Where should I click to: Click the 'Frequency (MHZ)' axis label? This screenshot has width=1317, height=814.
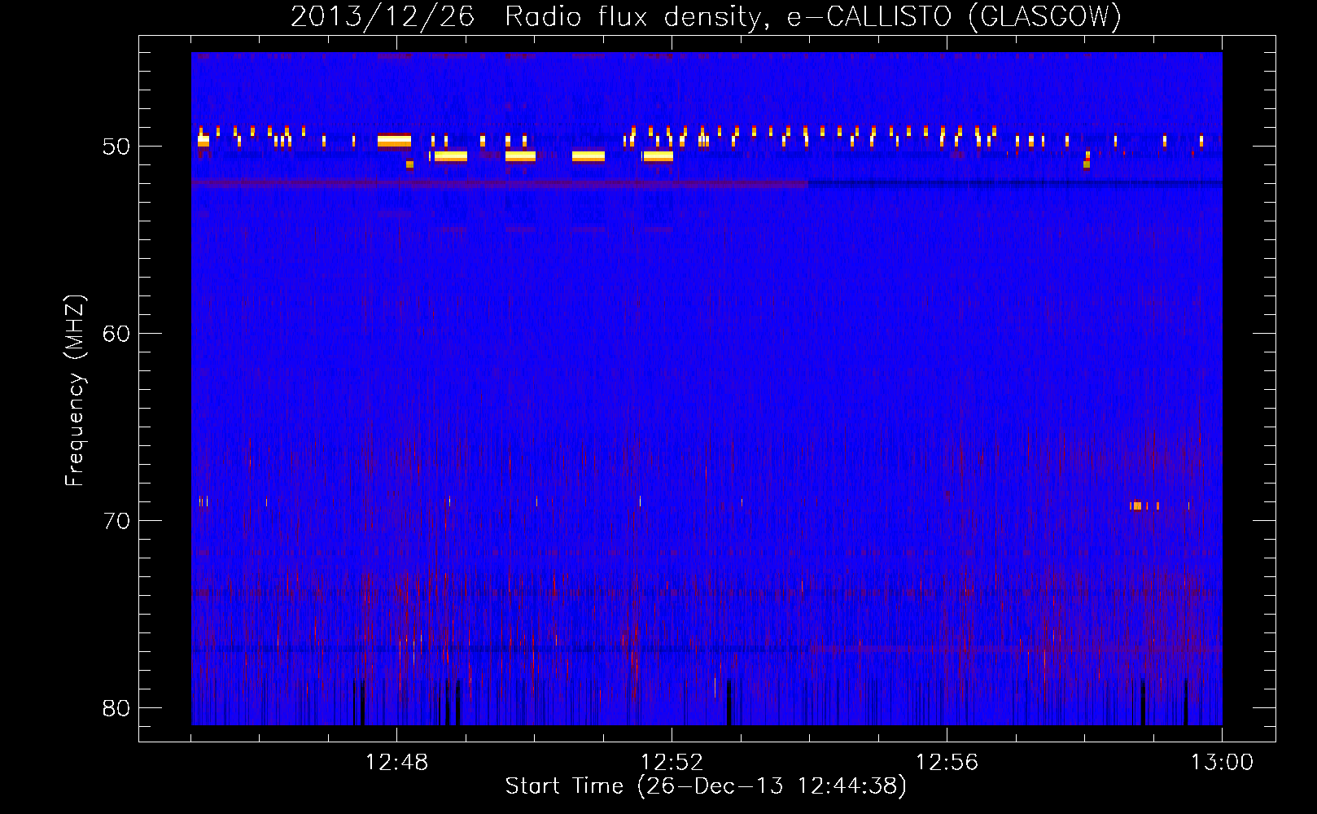point(75,391)
